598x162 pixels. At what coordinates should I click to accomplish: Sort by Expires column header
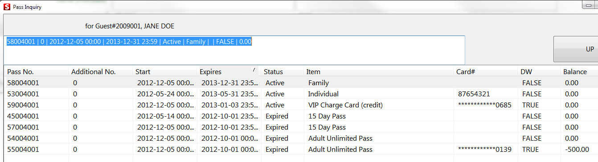(x=229, y=71)
